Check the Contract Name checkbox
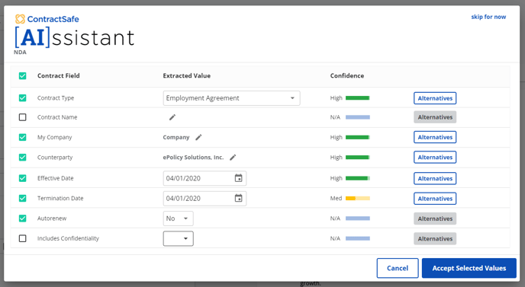The height and width of the screenshot is (287, 525). click(22, 117)
